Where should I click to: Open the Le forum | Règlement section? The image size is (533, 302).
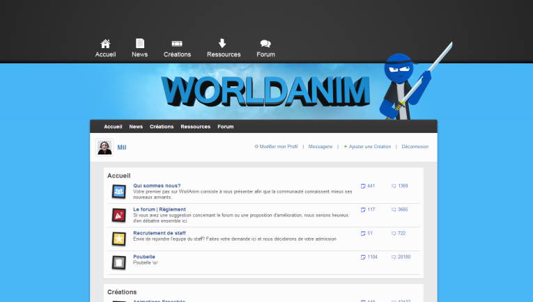point(160,209)
